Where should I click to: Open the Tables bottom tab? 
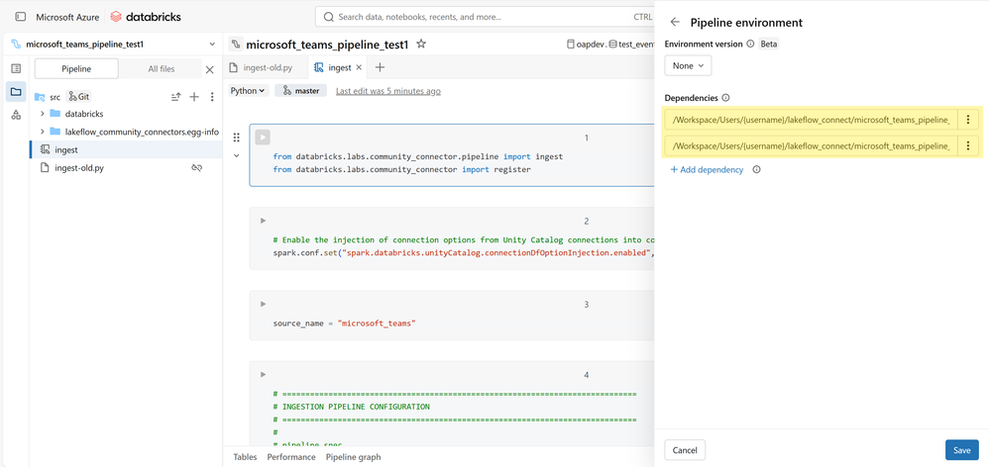point(245,457)
